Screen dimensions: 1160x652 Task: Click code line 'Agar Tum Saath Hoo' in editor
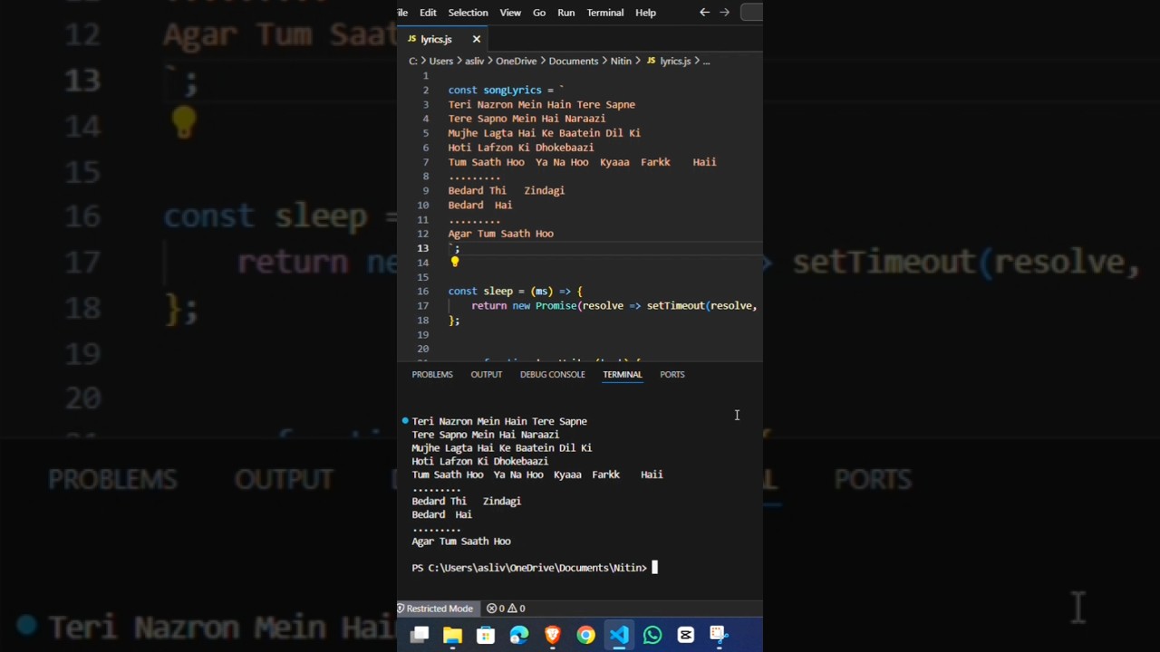point(500,234)
